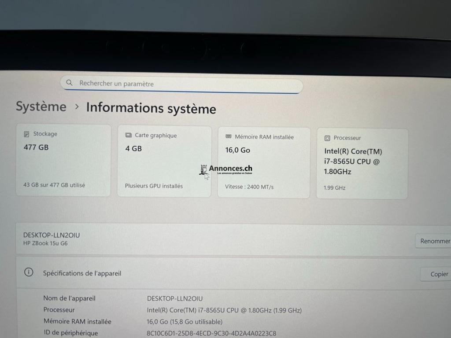
Task: Collapse the Spécifications de l'appareil section
Action: click(x=220, y=273)
